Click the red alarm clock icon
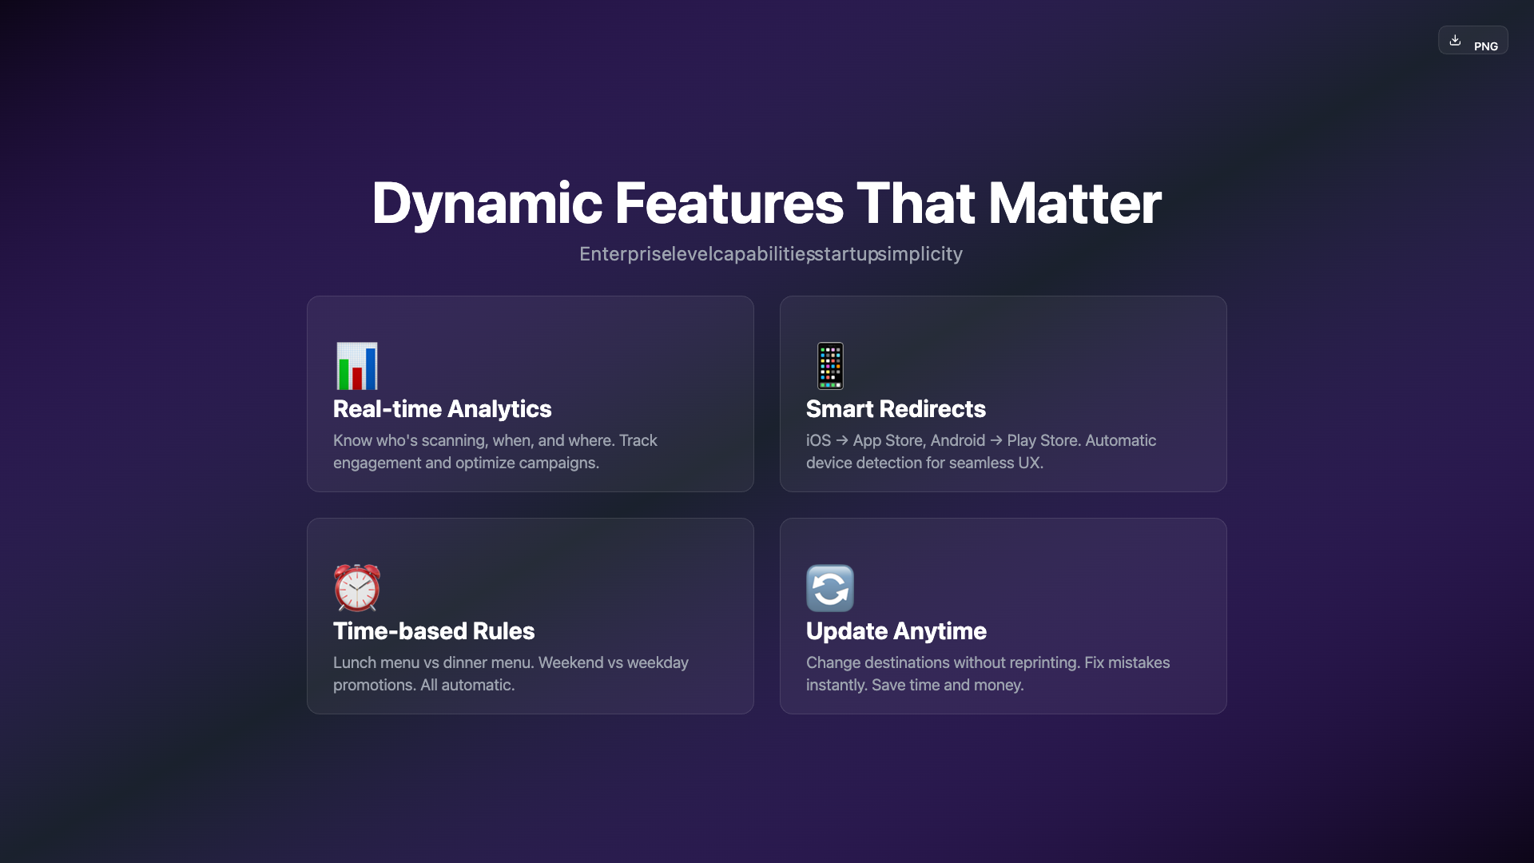The height and width of the screenshot is (863, 1534). pos(356,588)
